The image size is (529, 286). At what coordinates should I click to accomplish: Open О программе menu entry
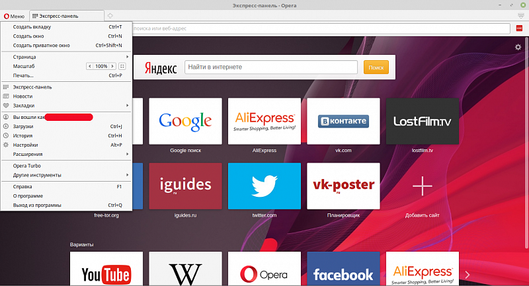pyautogui.click(x=66, y=196)
